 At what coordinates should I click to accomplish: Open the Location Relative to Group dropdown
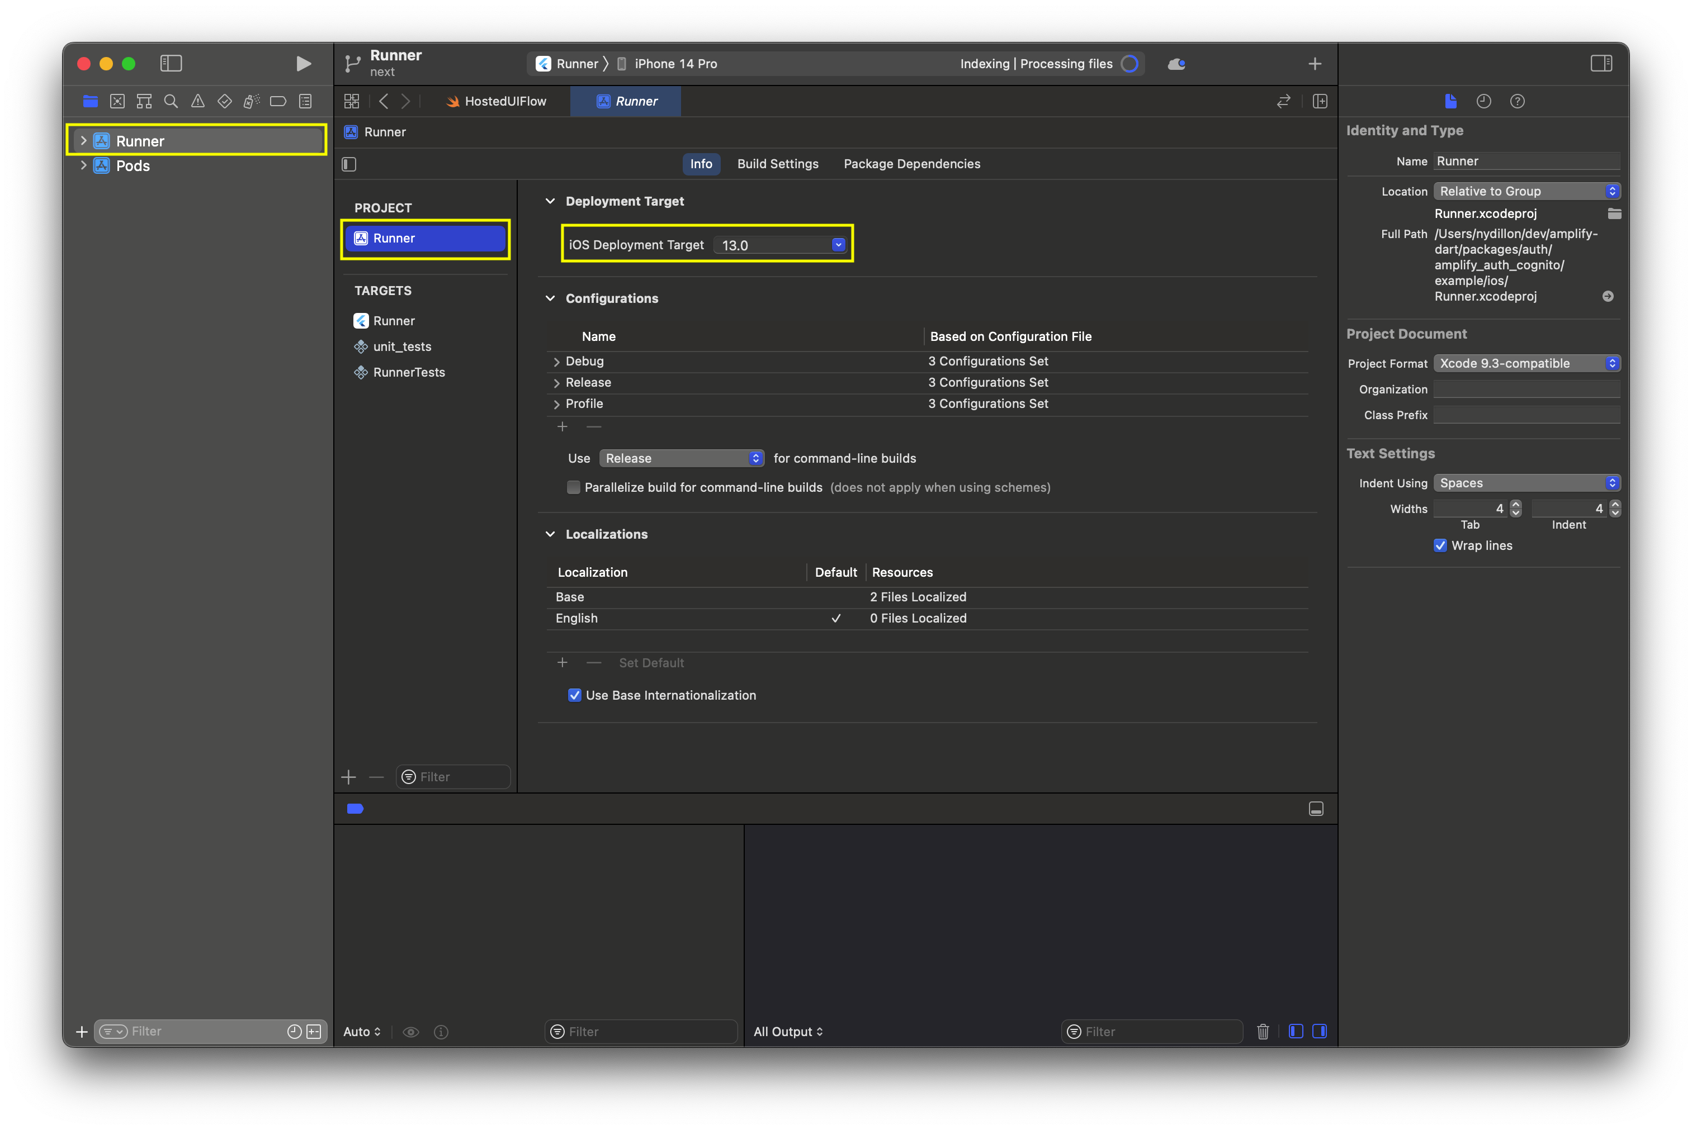[x=1527, y=191]
